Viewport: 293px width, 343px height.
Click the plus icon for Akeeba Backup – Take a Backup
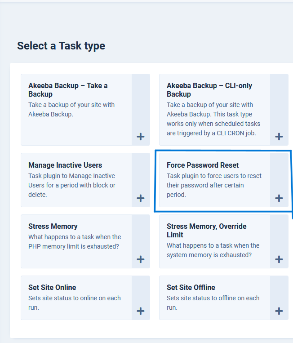tap(141, 137)
